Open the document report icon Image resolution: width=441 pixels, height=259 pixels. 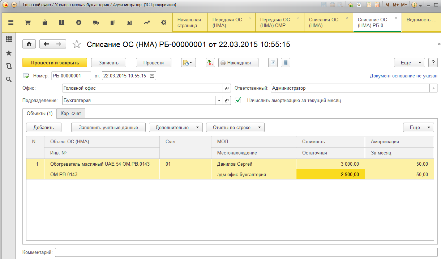273,63
